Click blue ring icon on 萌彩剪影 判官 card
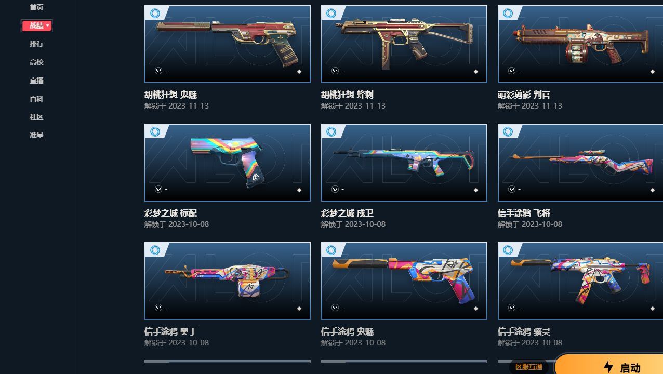Screen dimensions: 663x374 (x=508, y=13)
